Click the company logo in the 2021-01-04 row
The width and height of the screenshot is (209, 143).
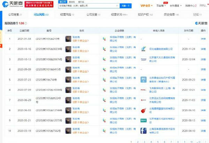click(104, 39)
